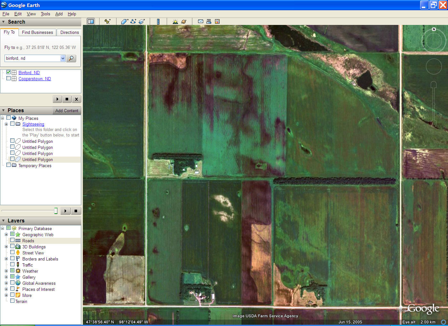Image resolution: width=448 pixels, height=326 pixels.
Task: Open the Add menu
Action: pos(59,14)
